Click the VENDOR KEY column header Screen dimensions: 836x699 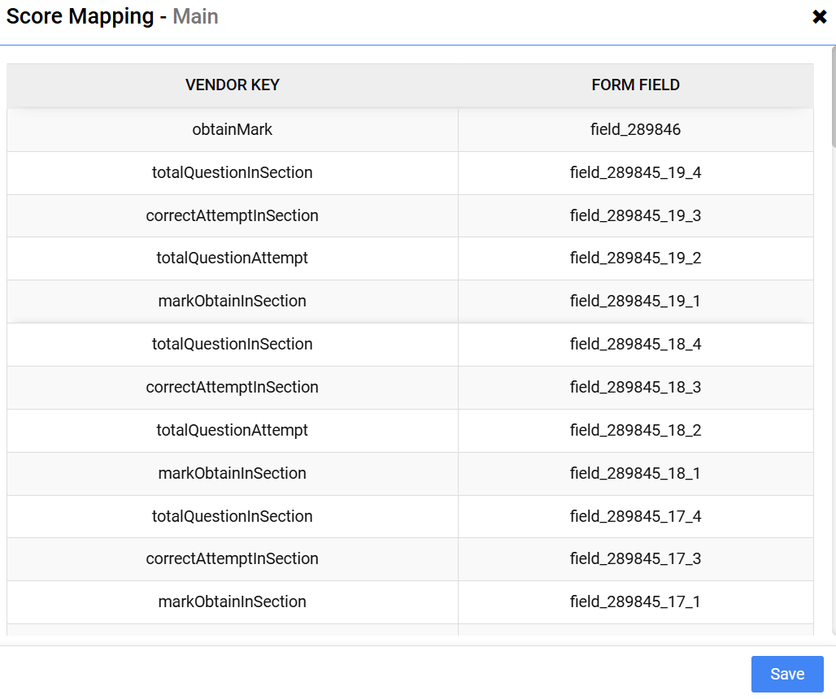coord(233,85)
